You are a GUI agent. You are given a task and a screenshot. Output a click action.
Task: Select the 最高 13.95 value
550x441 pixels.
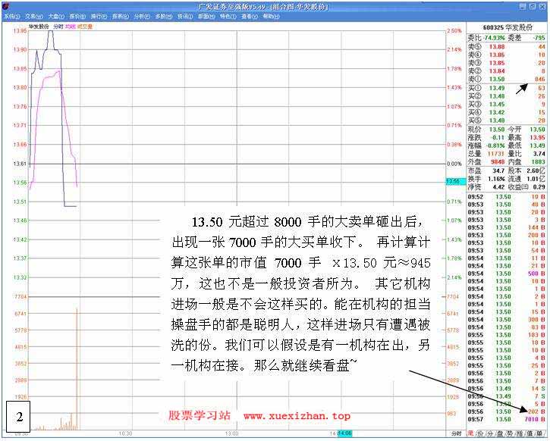tap(537, 137)
